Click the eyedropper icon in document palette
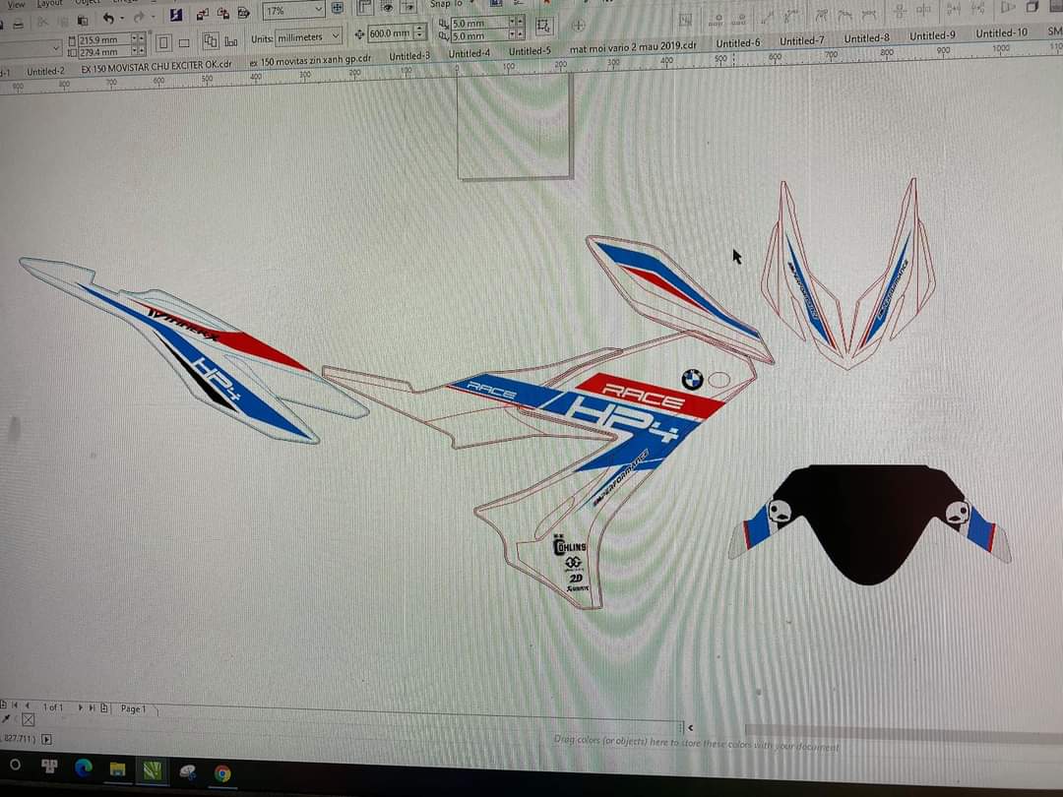Screen dimensions: 1063x797 [x=6, y=718]
